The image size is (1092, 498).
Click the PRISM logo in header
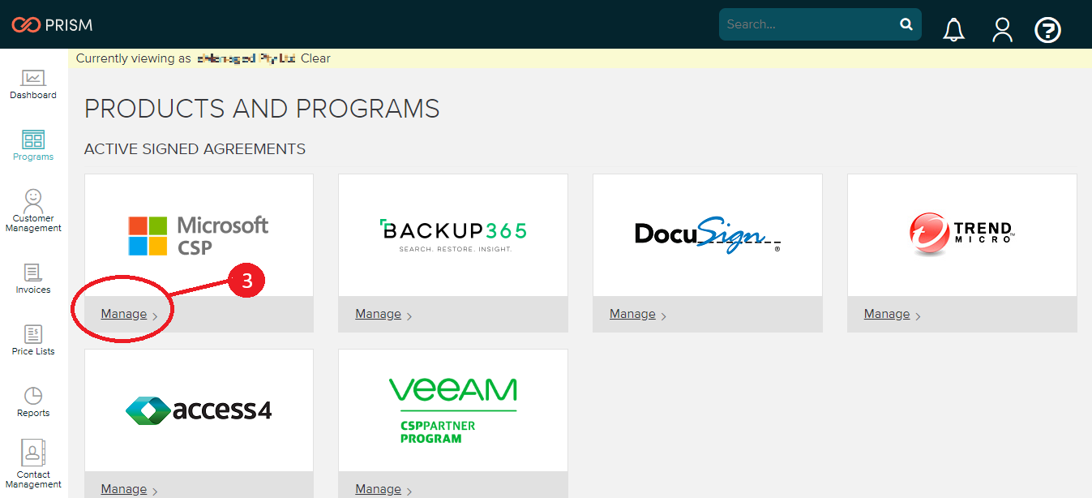[x=52, y=25]
